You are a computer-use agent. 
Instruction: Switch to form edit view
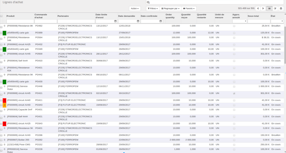coord(275,8)
